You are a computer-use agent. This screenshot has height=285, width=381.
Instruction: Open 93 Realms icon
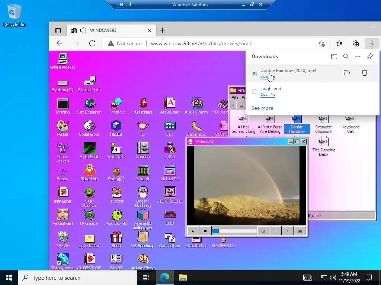coord(143,106)
